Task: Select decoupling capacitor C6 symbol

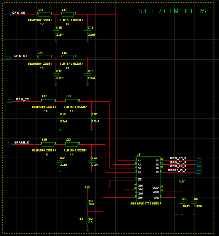Action: pyautogui.click(x=194, y=202)
